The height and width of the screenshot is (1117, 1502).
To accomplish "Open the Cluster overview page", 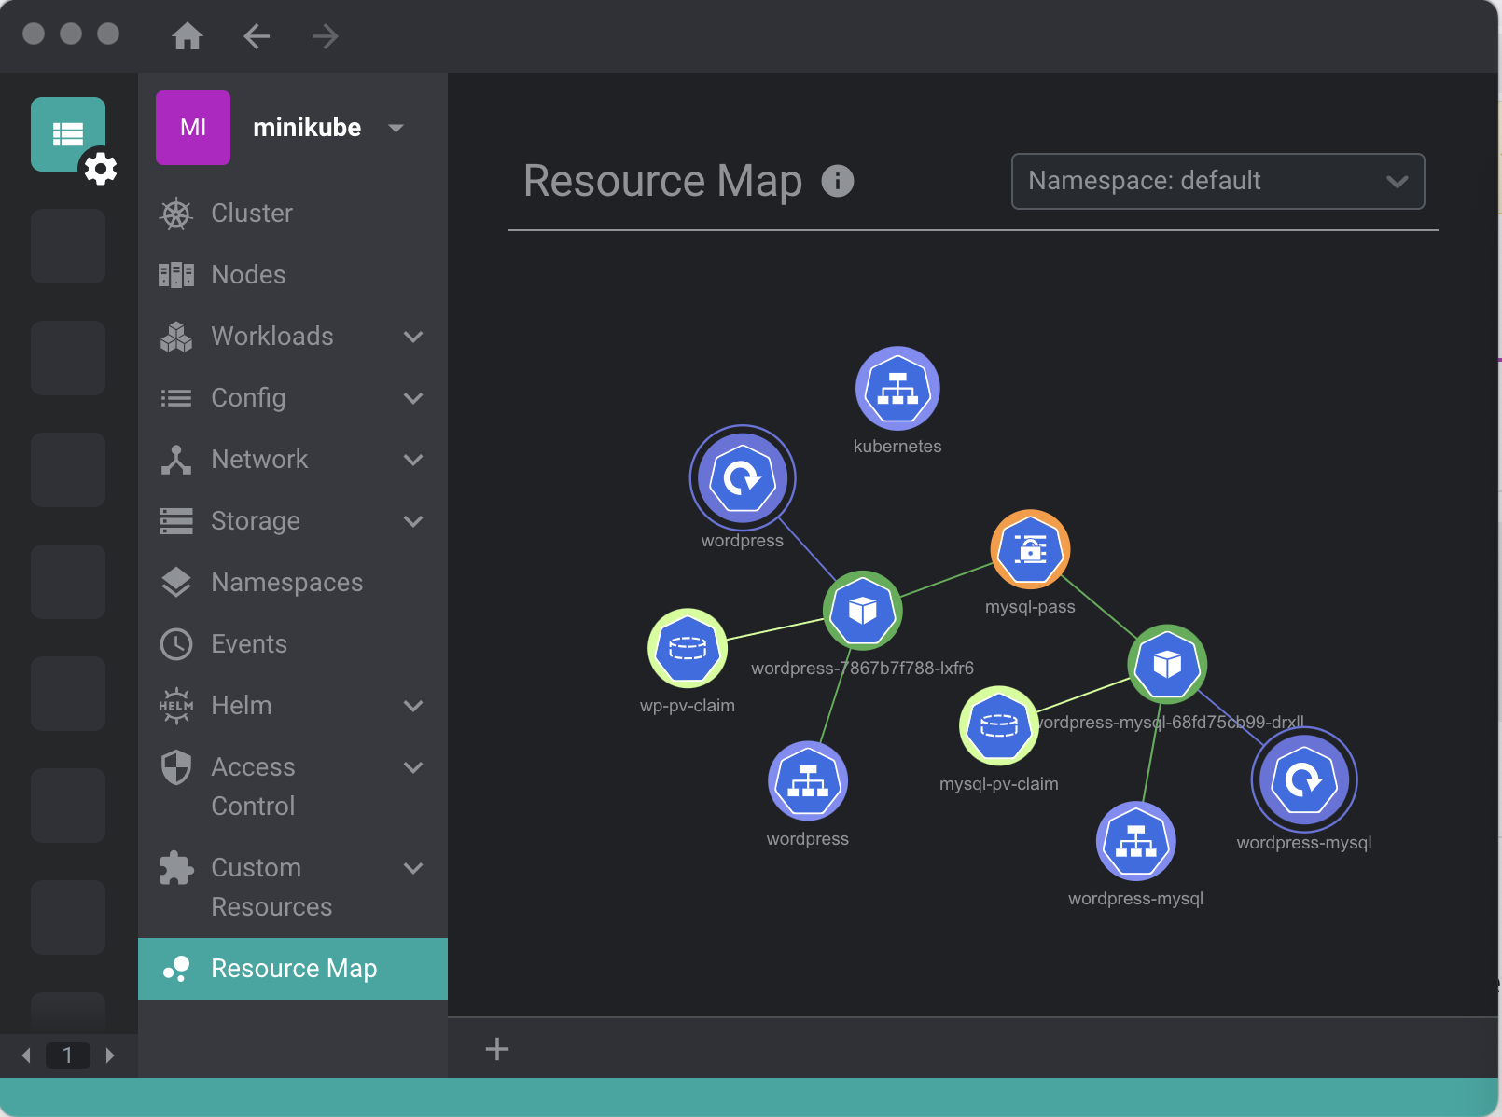I will (293, 213).
